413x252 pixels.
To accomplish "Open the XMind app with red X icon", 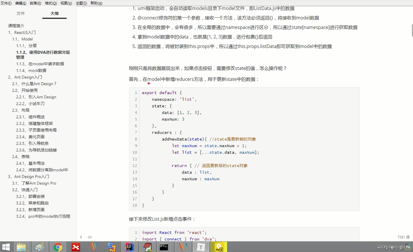I will tap(76, 247).
